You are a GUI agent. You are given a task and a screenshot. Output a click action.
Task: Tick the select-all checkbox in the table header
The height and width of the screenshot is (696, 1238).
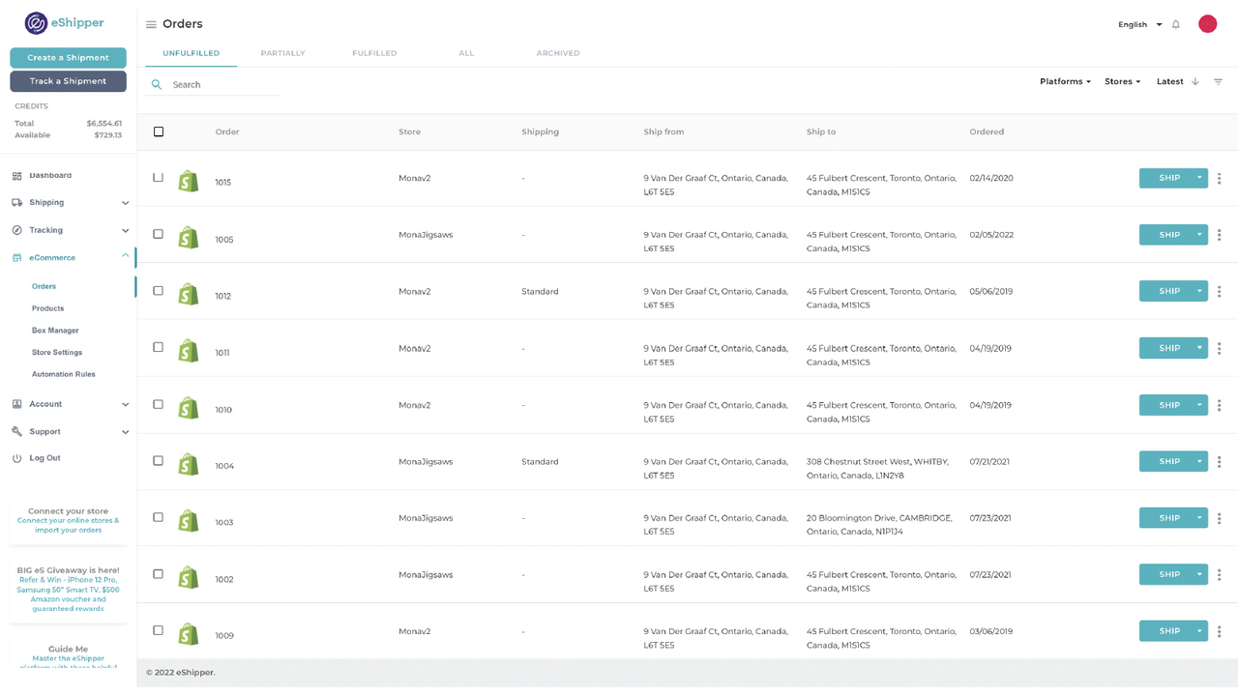pos(159,131)
